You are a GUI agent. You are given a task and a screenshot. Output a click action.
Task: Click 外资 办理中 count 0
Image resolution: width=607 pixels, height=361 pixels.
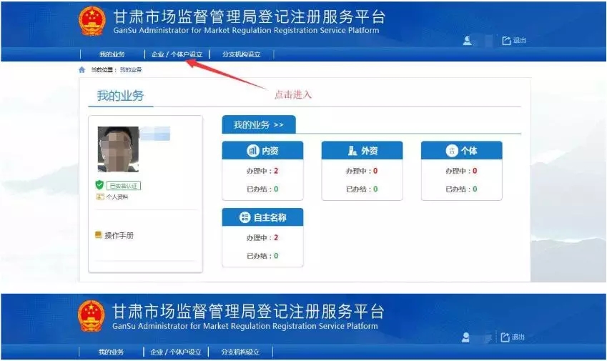coord(375,171)
